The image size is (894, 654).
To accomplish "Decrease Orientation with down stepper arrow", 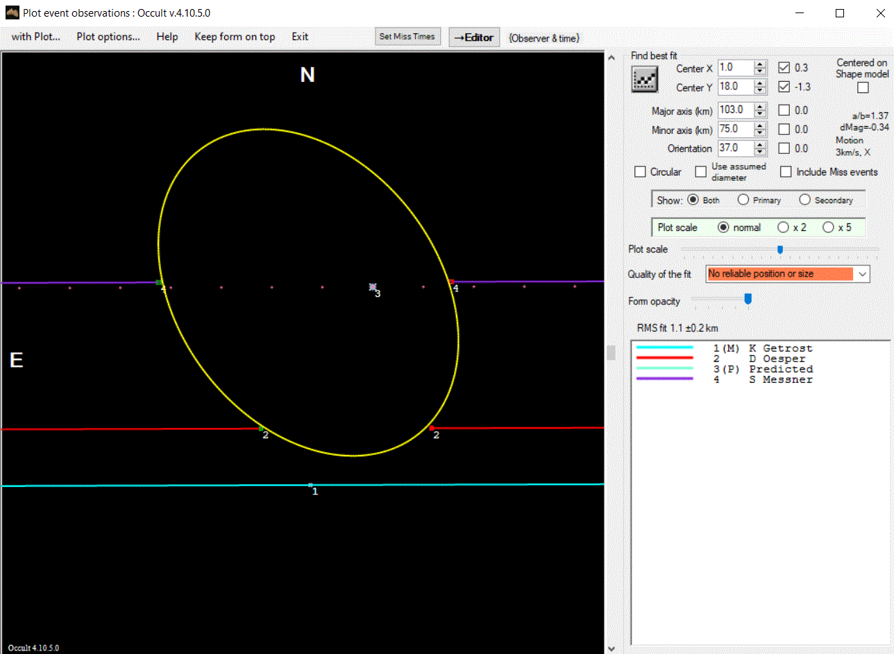I will (x=761, y=151).
